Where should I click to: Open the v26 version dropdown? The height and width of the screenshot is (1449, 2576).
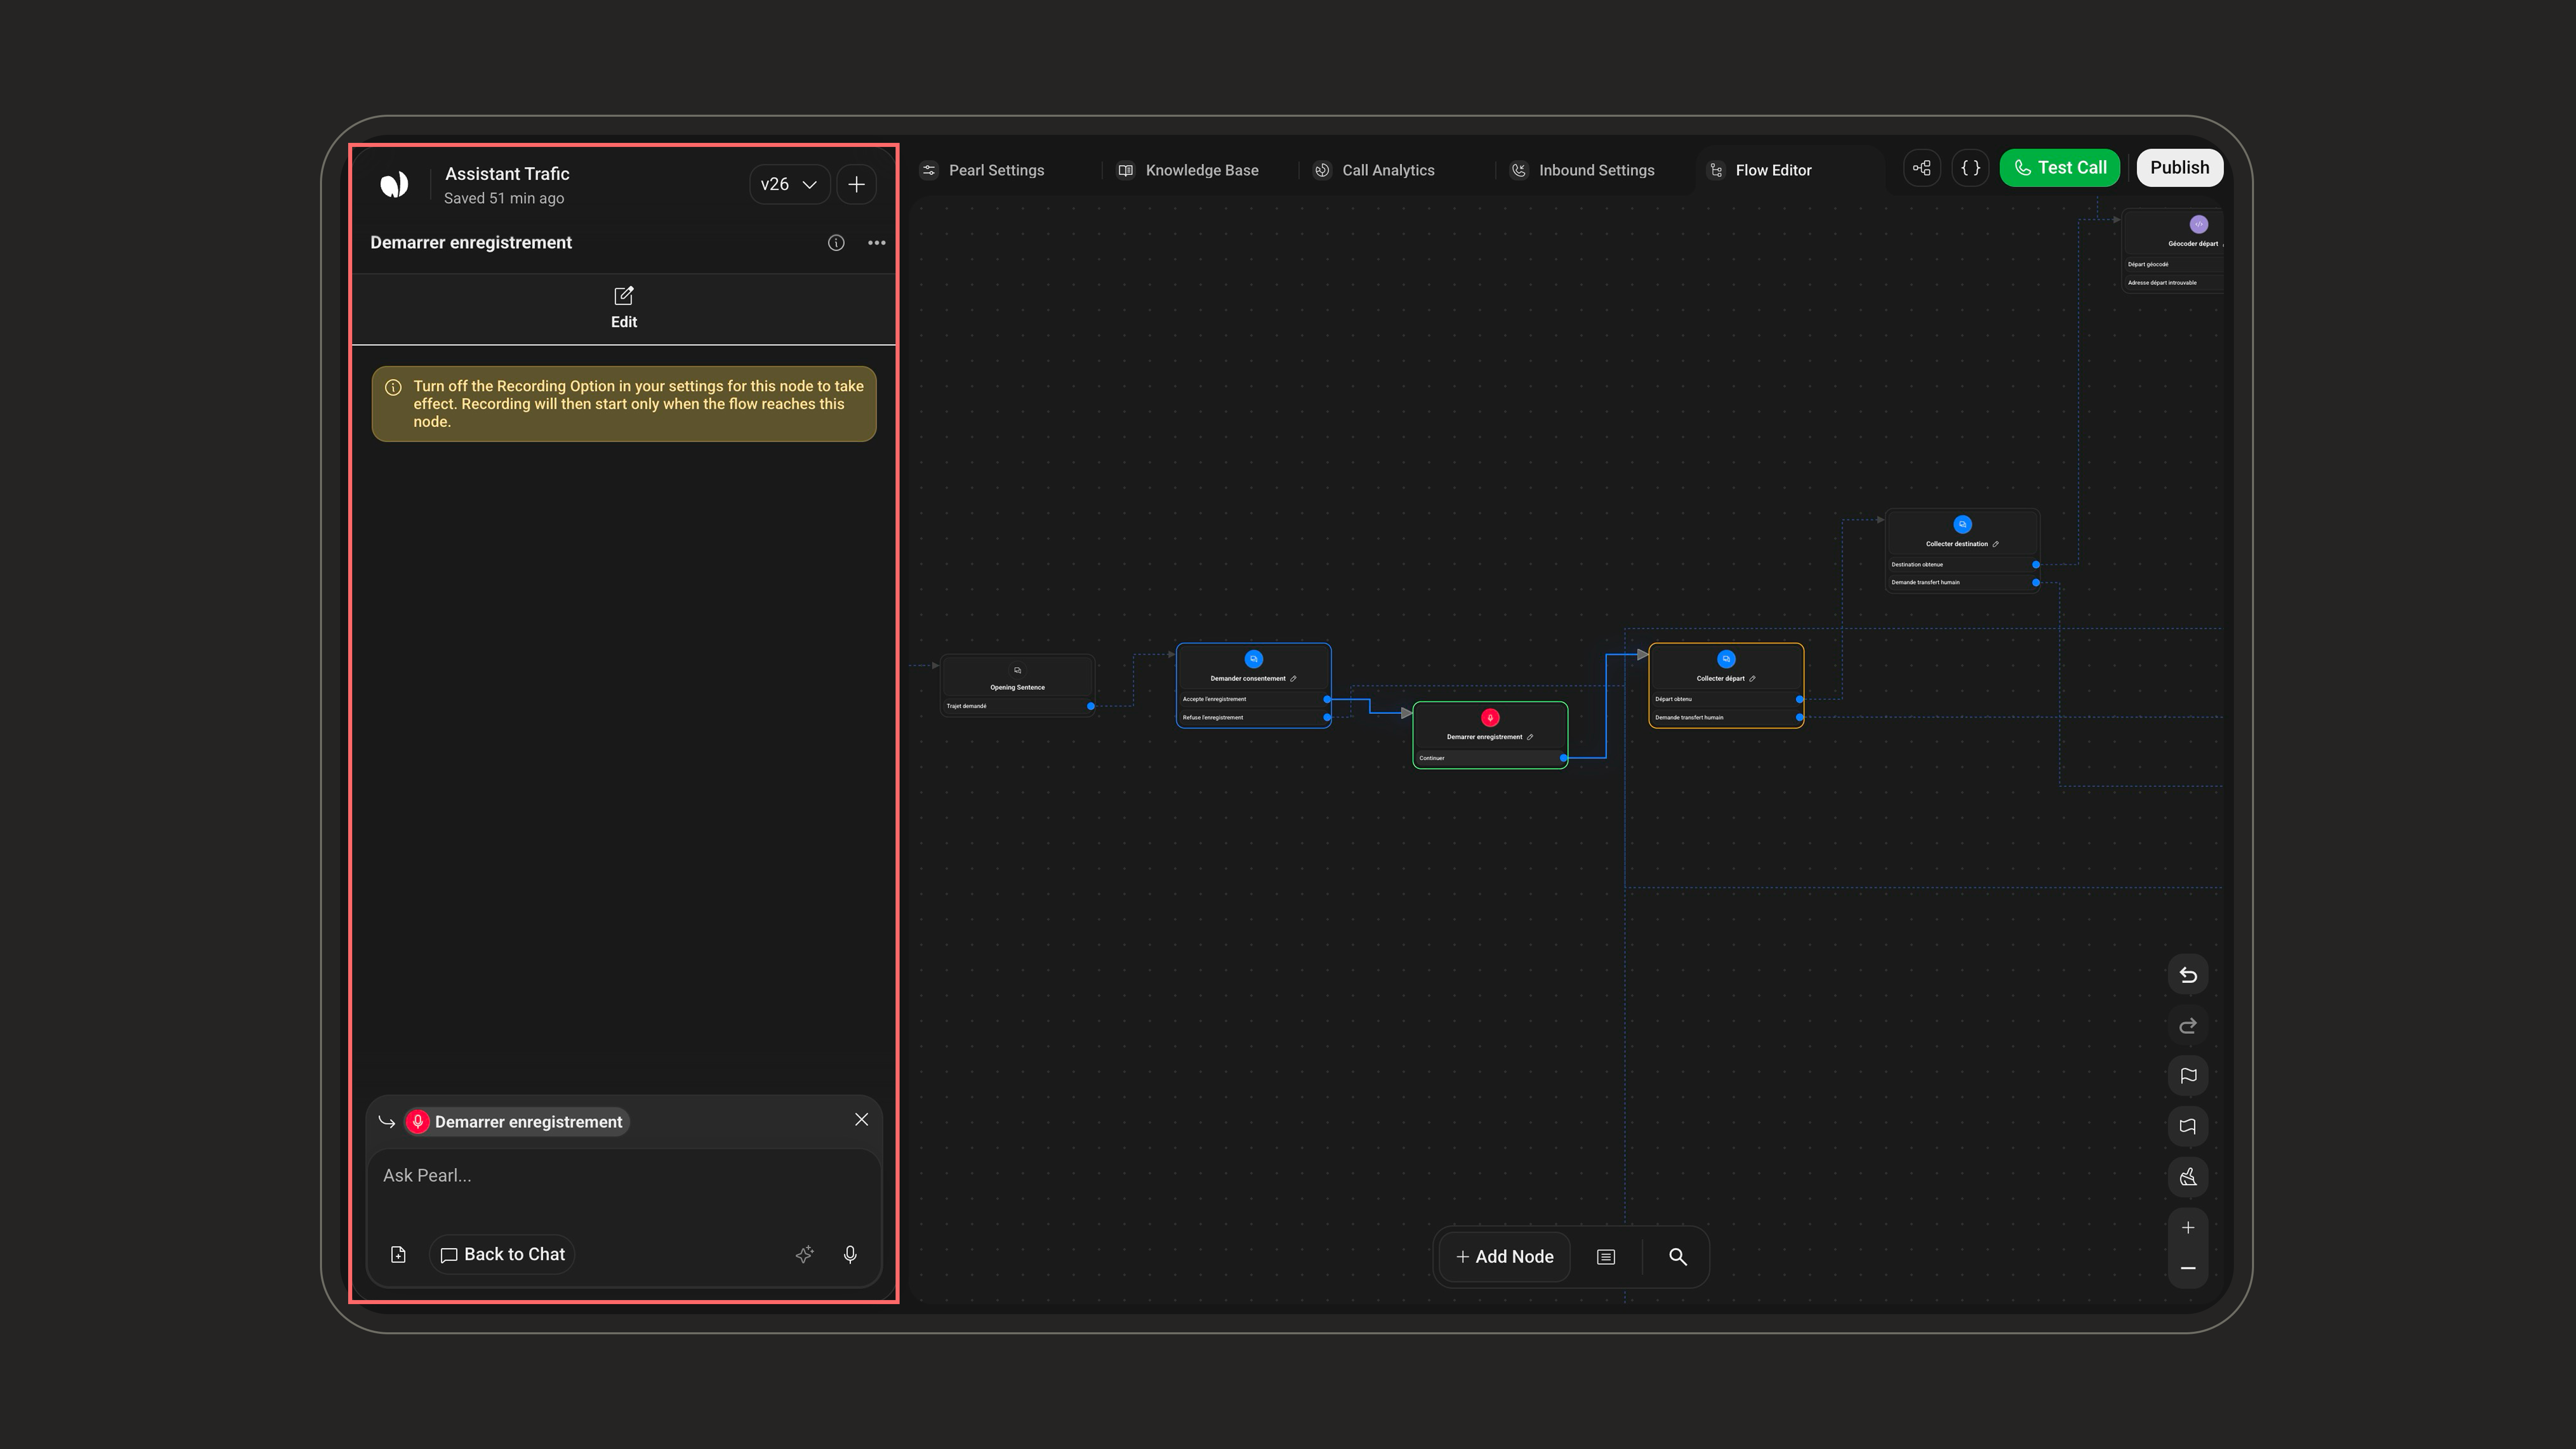tap(789, 184)
